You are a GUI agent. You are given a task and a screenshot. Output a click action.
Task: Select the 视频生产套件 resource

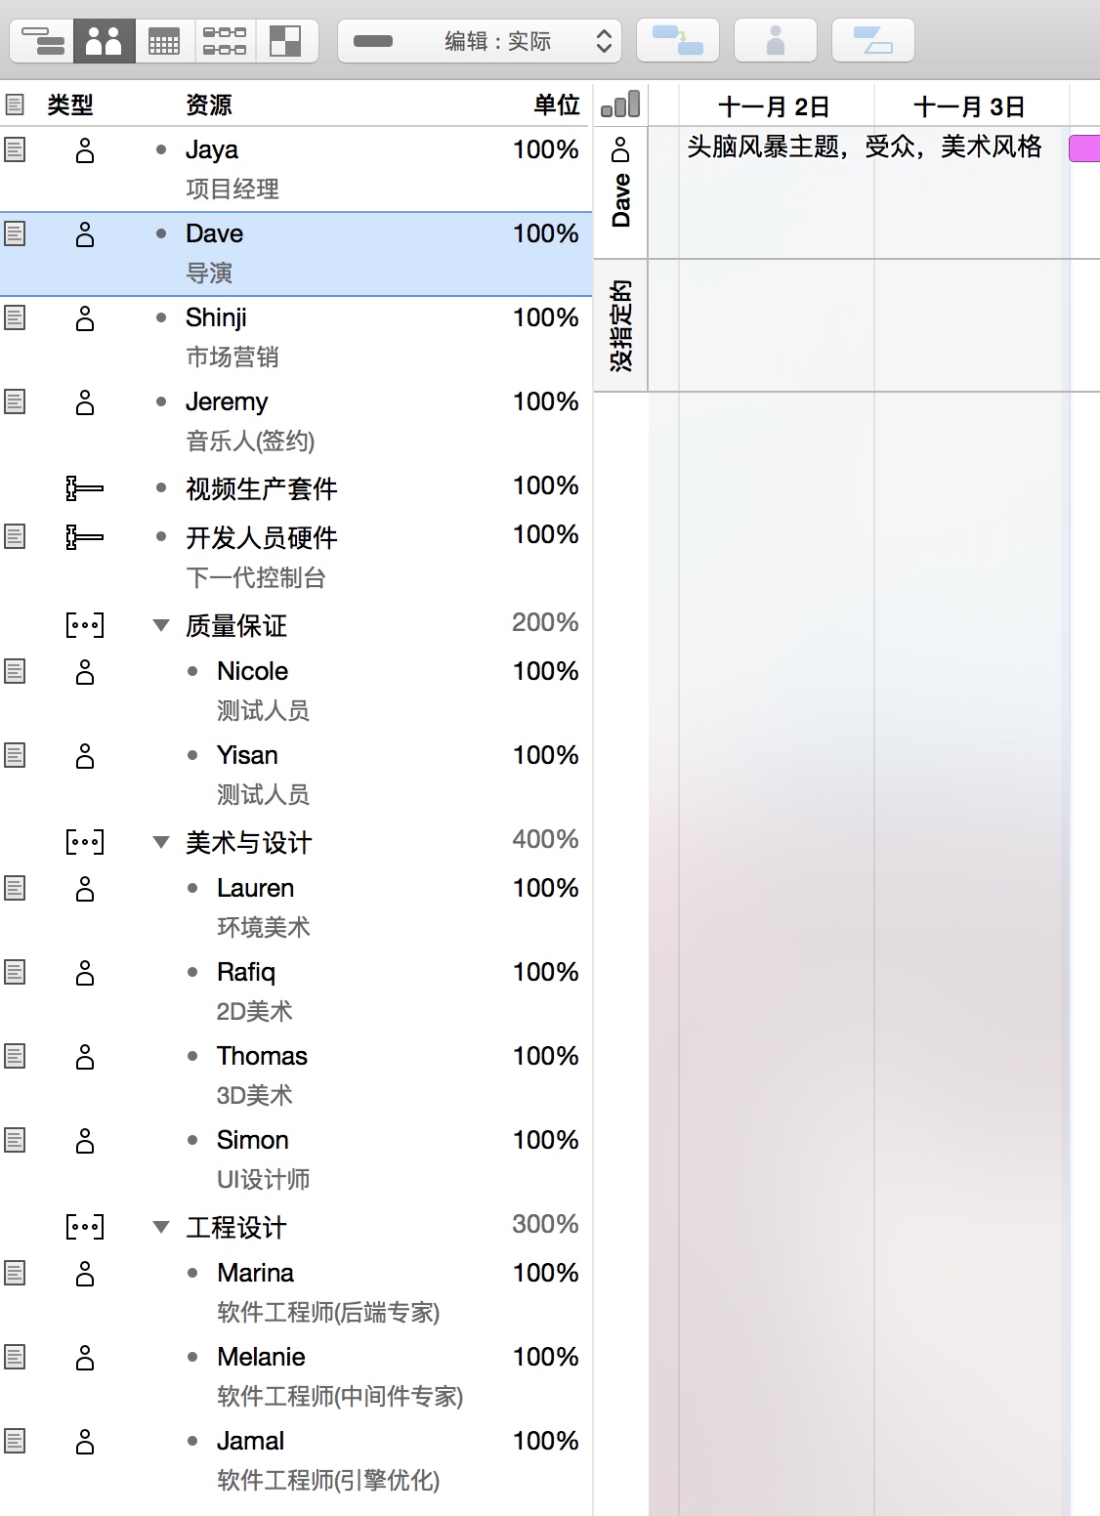point(262,487)
